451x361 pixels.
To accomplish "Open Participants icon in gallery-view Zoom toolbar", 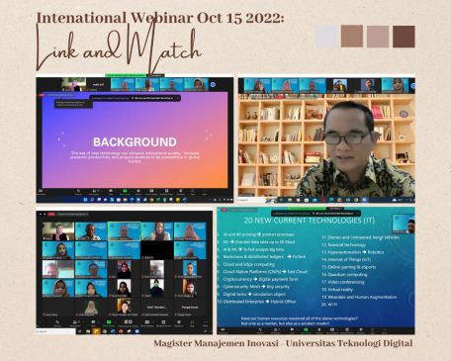I will tap(75, 322).
